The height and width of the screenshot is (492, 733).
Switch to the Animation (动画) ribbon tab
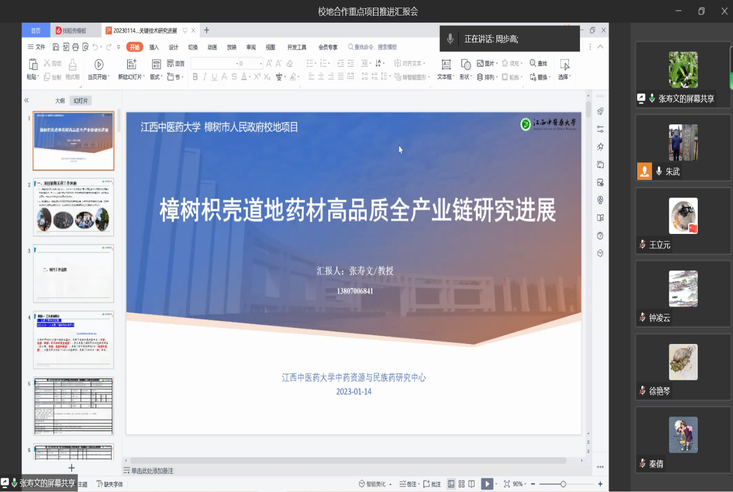coord(212,47)
